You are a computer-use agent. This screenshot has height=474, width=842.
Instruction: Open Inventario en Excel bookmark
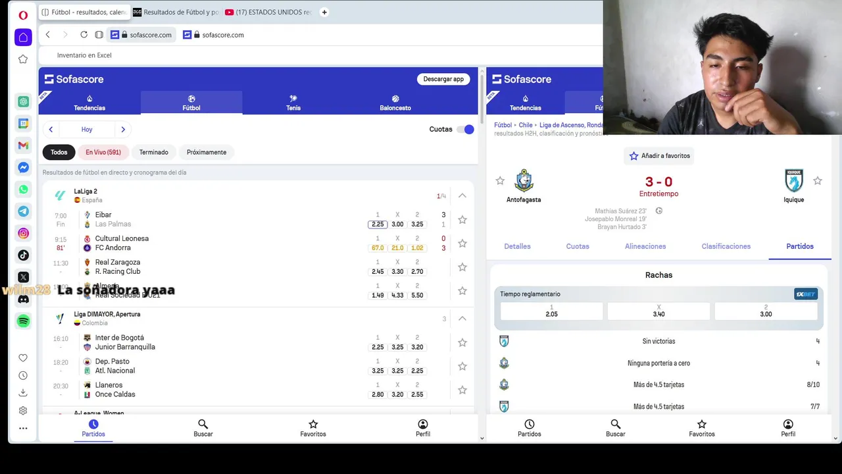(x=84, y=55)
